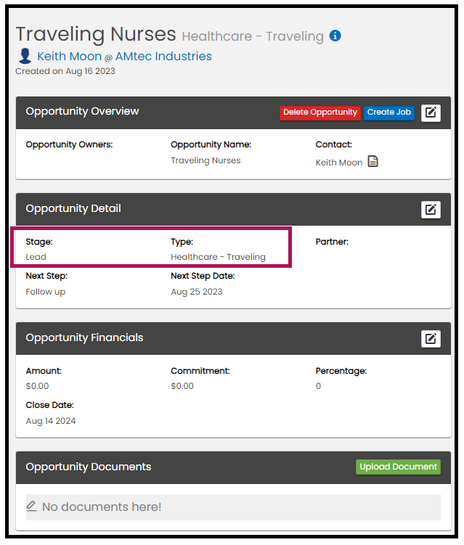Edit the Opportunity Financials section
This screenshot has width=464, height=545.
[431, 339]
